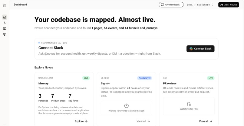This screenshot has width=244, height=126.
Task: Click the Live badge on Memory card
Action: tap(86, 78)
